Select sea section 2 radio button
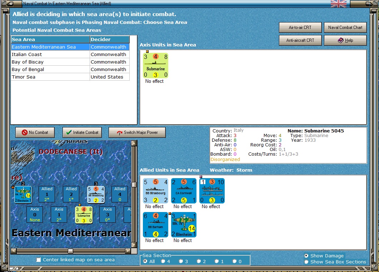Image resolution: width=379 pixels, height=272 pixels. pos(199,261)
